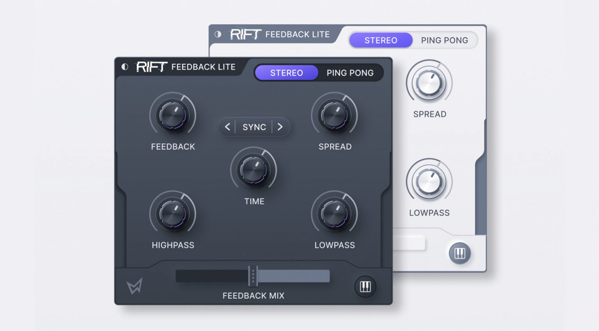This screenshot has width=599, height=331.
Task: Step to next time mode right arrow
Action: coord(280,127)
